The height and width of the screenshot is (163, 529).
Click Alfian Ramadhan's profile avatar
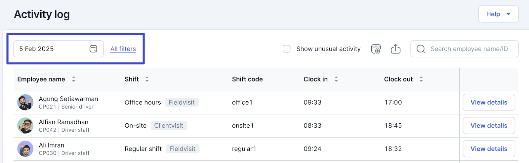coord(25,125)
